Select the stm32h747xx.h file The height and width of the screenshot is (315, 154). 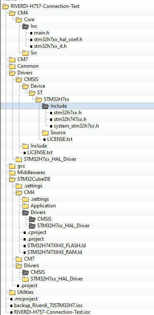[70, 119]
